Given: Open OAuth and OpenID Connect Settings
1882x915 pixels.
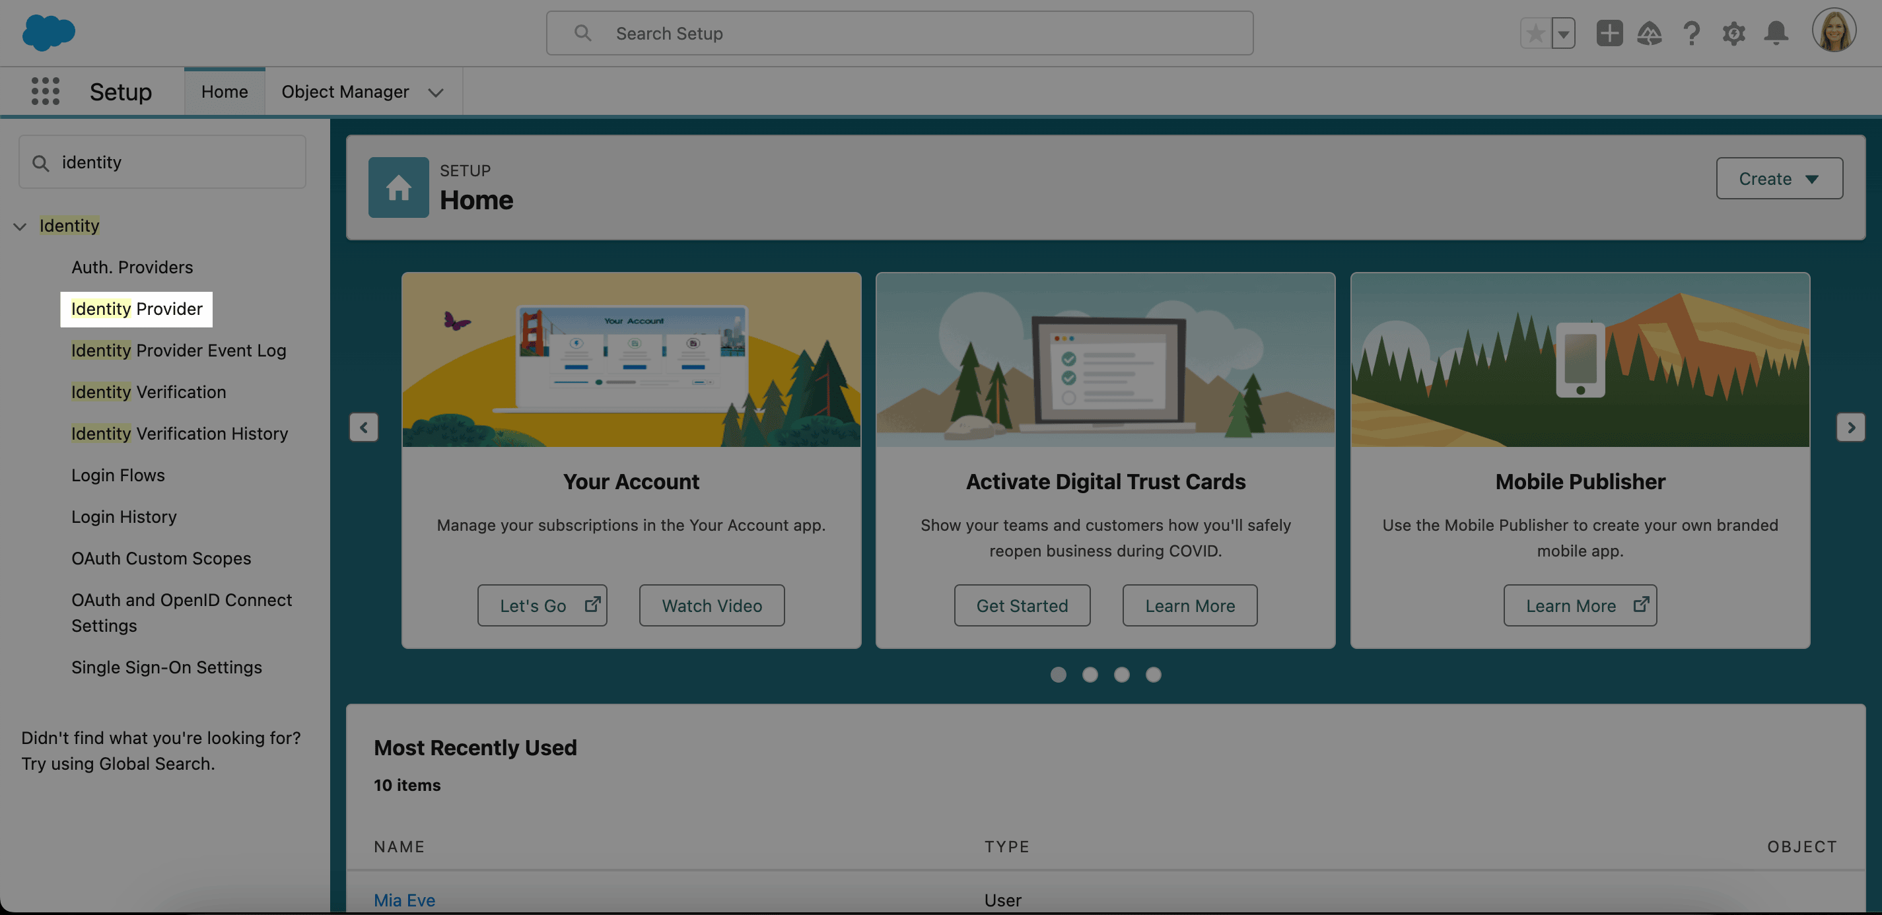Looking at the screenshot, I should pyautogui.click(x=182, y=613).
